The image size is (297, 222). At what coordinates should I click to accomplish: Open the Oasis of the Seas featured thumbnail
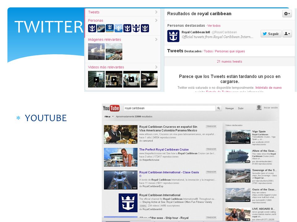(238, 195)
